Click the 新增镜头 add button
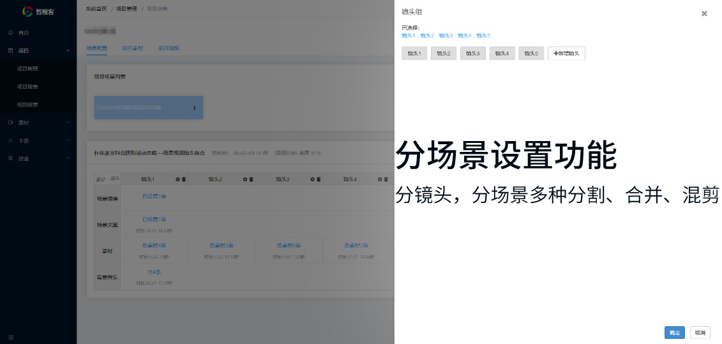The image size is (722, 344). [x=566, y=54]
